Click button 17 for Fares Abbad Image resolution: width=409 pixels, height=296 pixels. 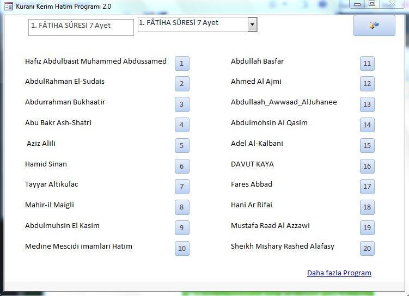(367, 187)
